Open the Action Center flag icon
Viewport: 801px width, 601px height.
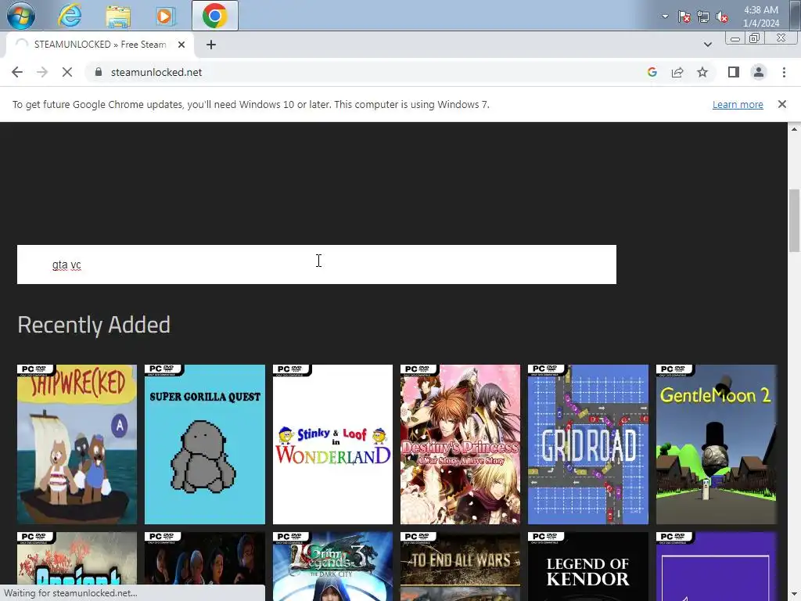(x=684, y=17)
